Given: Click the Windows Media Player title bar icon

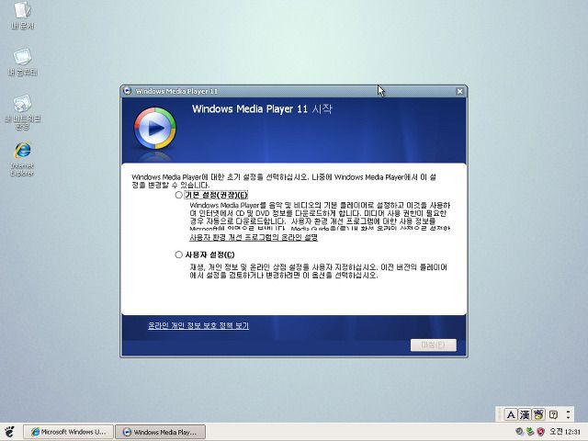Looking at the screenshot, I should 127,91.
